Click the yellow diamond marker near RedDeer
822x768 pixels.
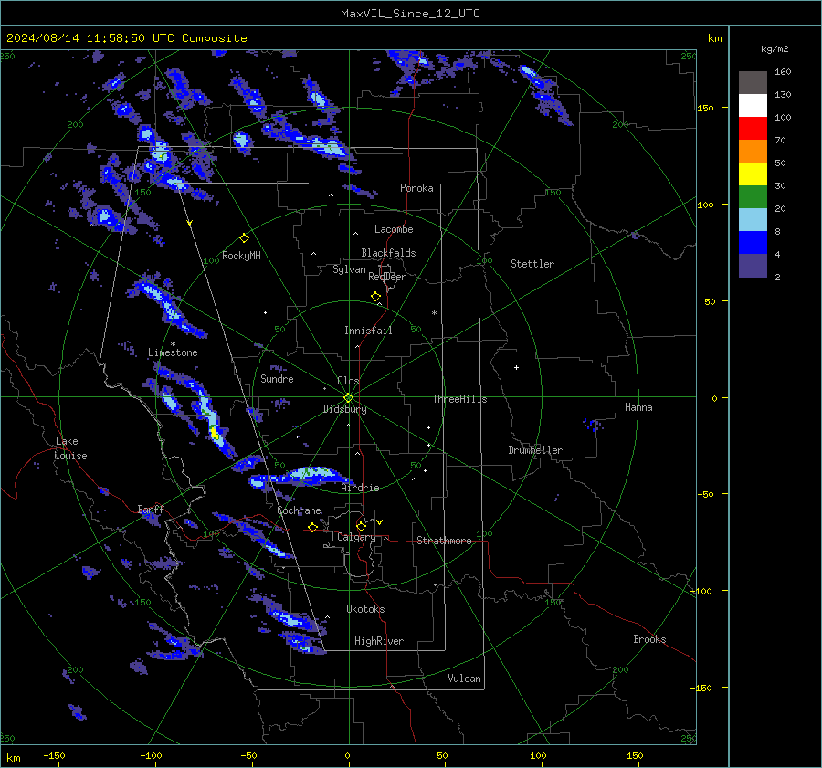pyautogui.click(x=375, y=297)
